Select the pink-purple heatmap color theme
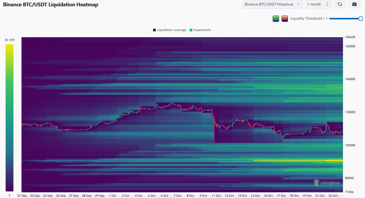 (x=285, y=19)
